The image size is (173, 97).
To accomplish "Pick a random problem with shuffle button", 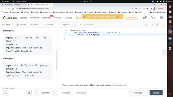I will tap(29, 93).
